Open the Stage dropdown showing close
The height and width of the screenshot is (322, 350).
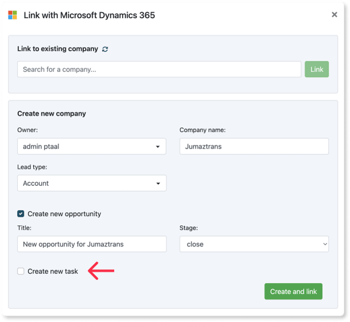[x=254, y=244]
